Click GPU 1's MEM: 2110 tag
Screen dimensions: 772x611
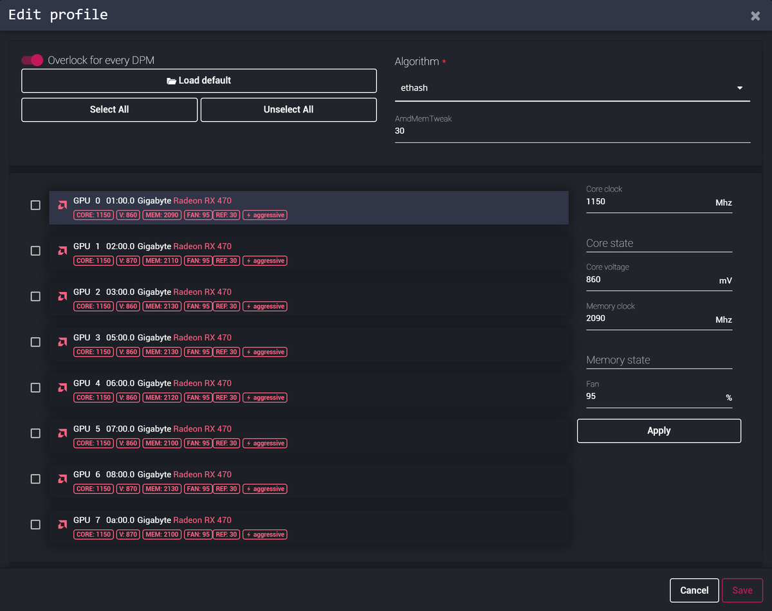162,261
